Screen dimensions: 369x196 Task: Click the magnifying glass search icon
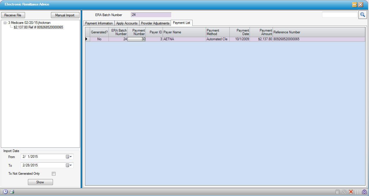[363, 14]
